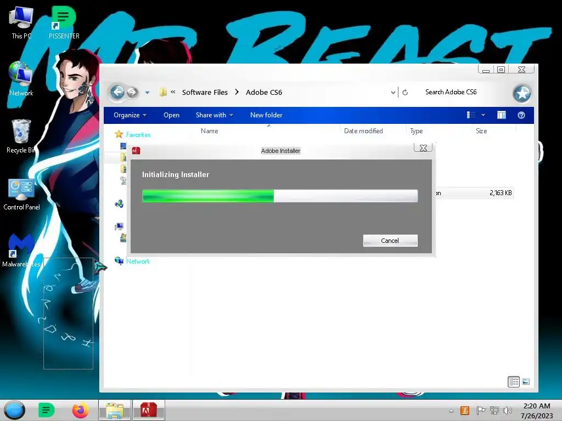Click the Initializing Installer progress bar

[279, 196]
